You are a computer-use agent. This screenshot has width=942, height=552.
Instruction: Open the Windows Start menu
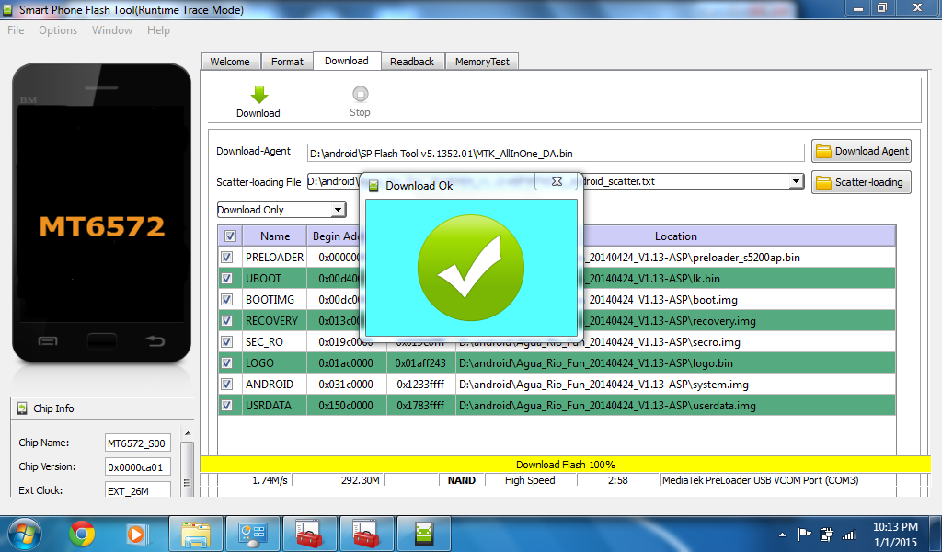25,534
